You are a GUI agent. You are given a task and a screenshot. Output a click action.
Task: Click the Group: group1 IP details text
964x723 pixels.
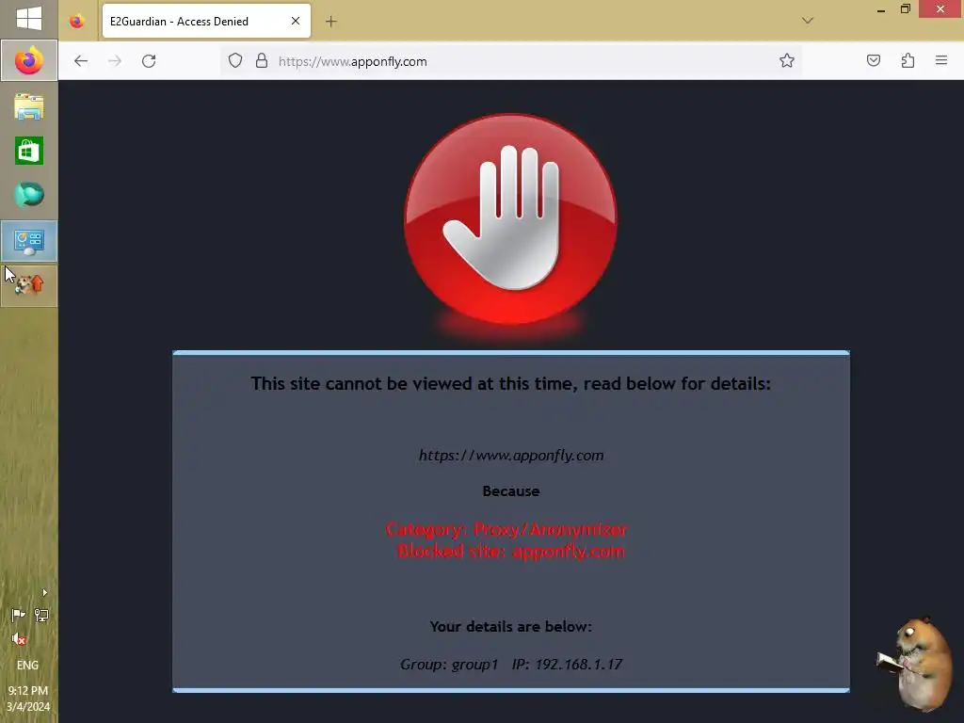[x=511, y=665]
